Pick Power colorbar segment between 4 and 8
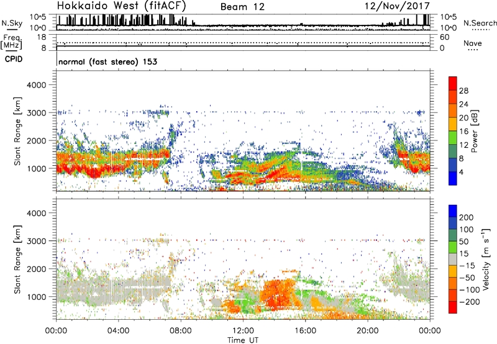 tap(453, 165)
